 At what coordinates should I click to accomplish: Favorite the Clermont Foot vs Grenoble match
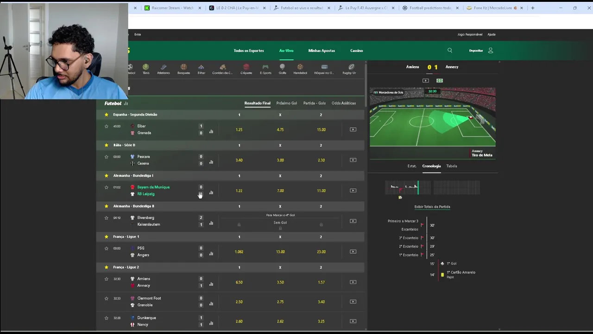click(107, 298)
